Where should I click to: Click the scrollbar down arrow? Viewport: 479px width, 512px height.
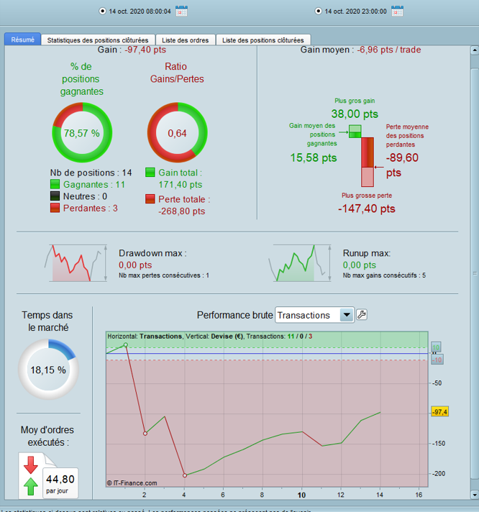pyautogui.click(x=475, y=495)
